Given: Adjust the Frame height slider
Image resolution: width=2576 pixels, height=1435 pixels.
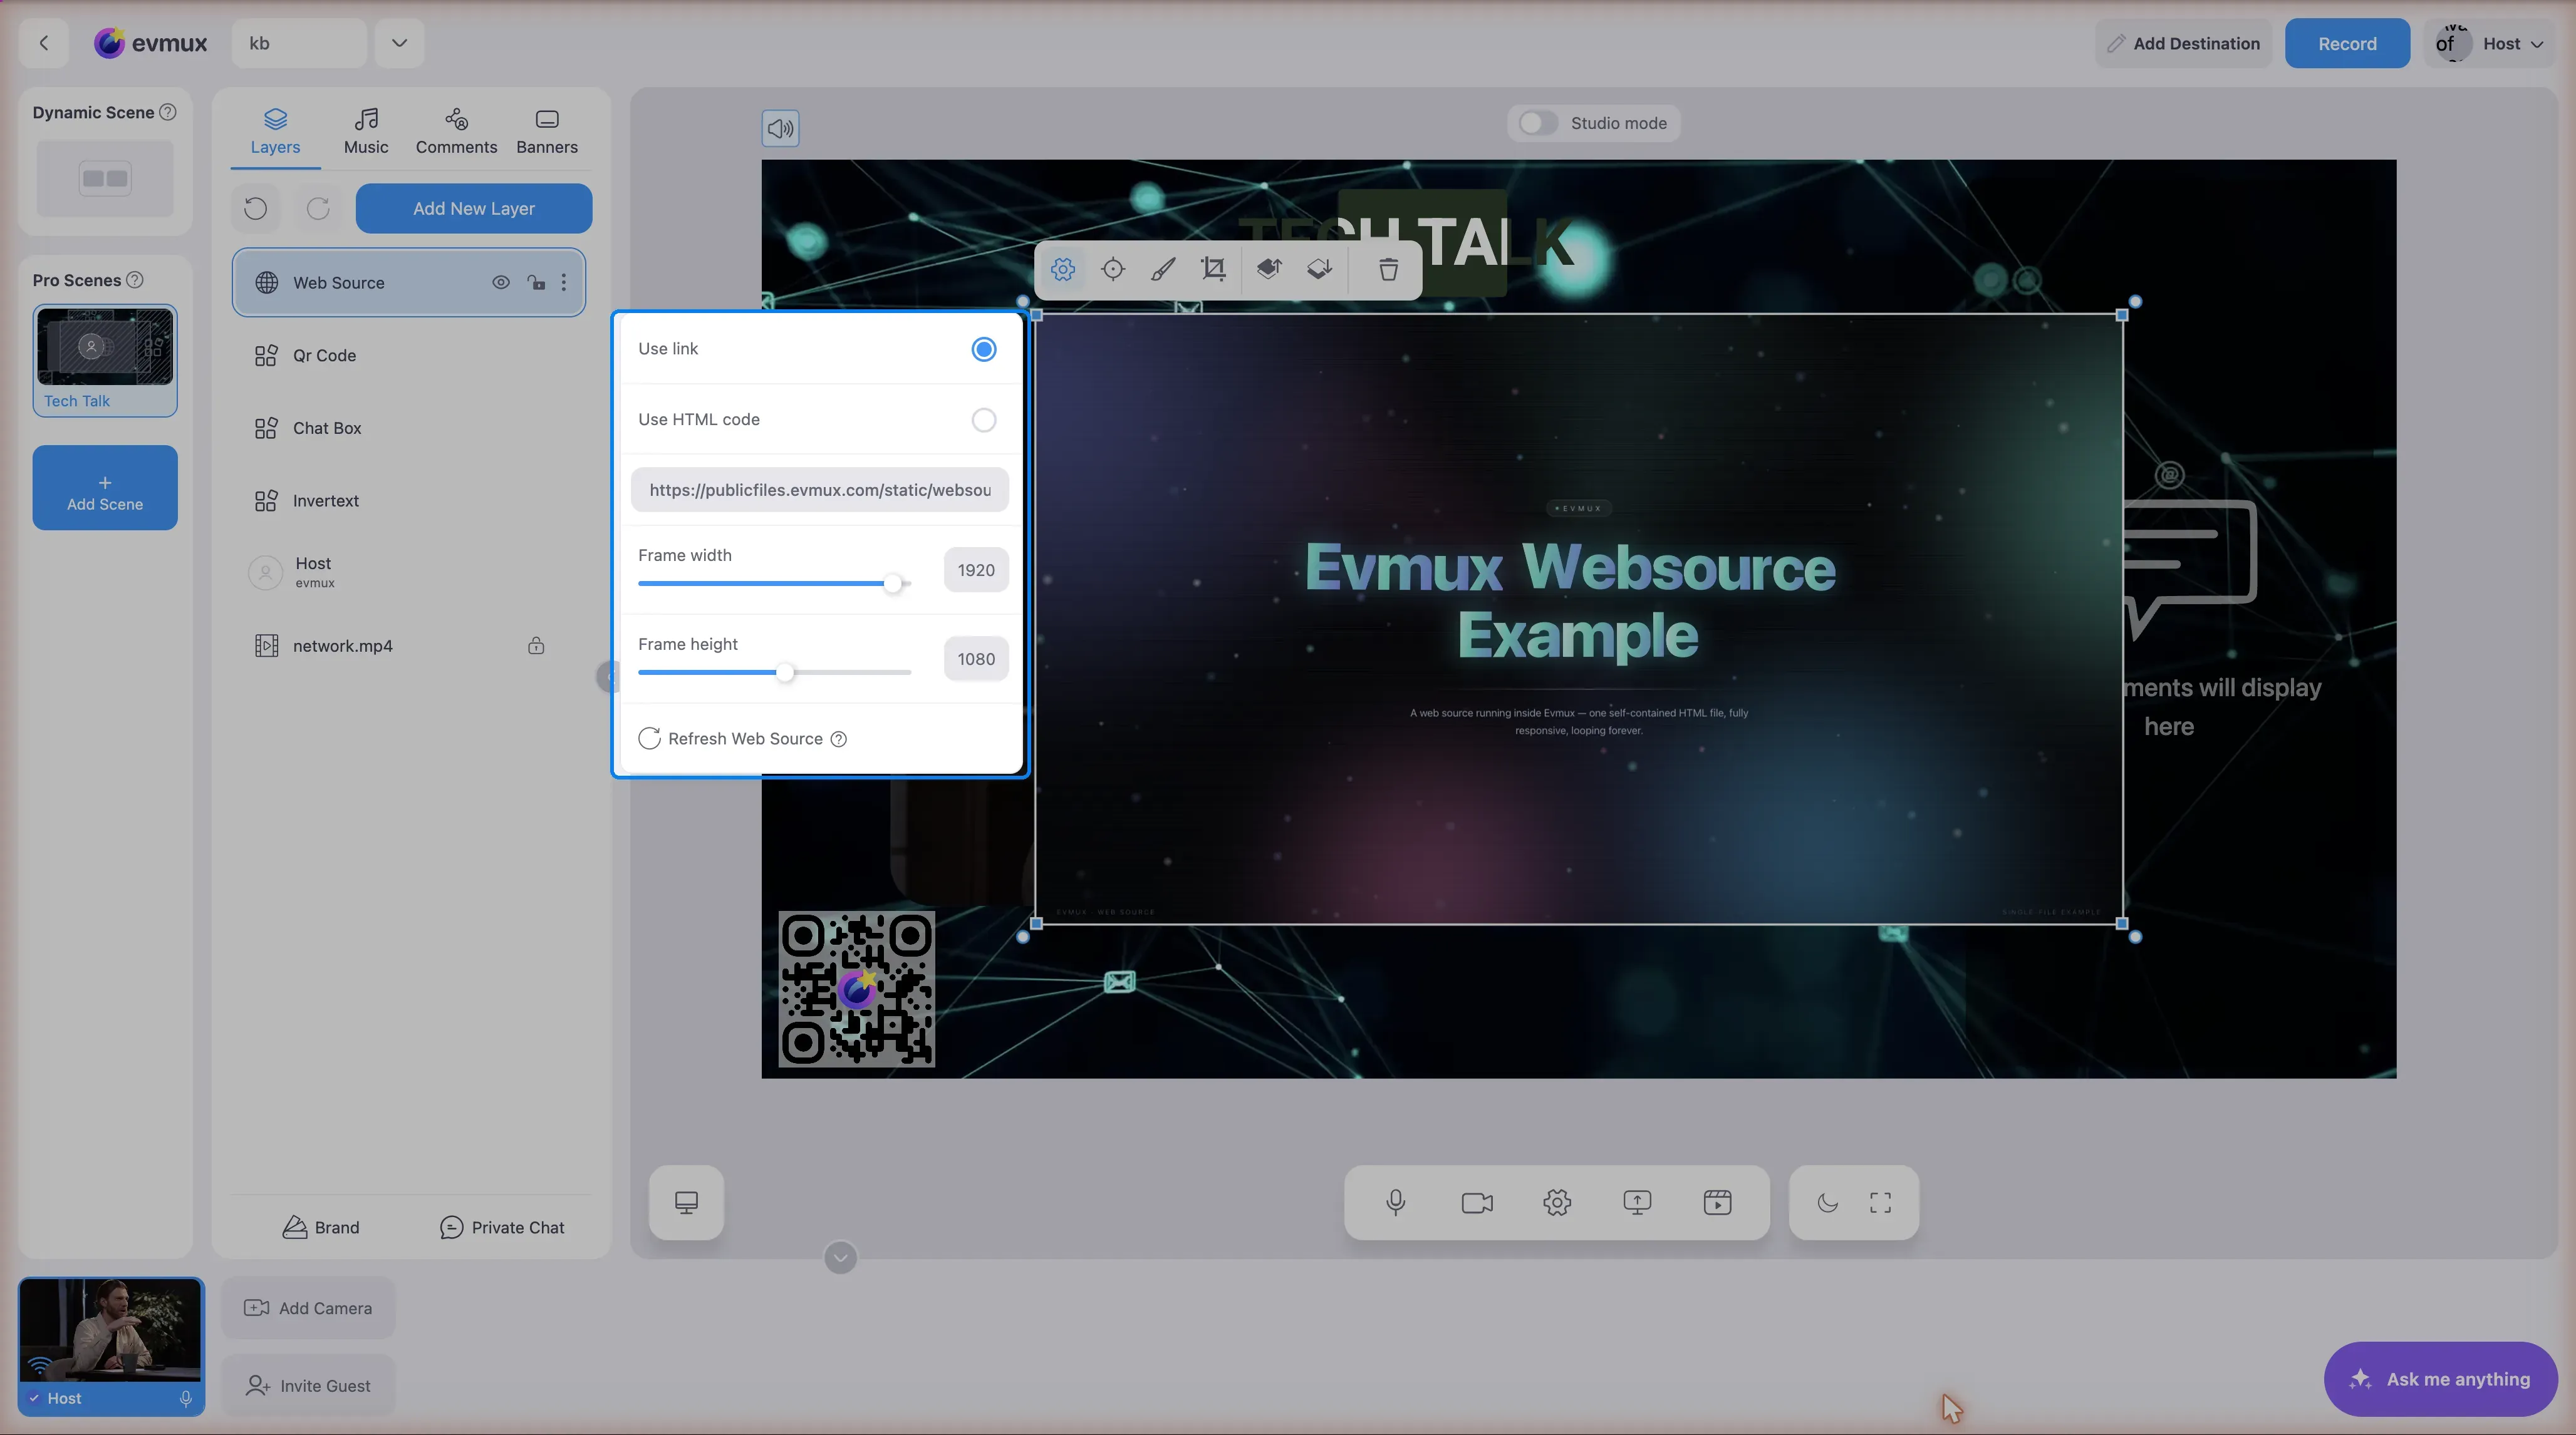Looking at the screenshot, I should (786, 672).
